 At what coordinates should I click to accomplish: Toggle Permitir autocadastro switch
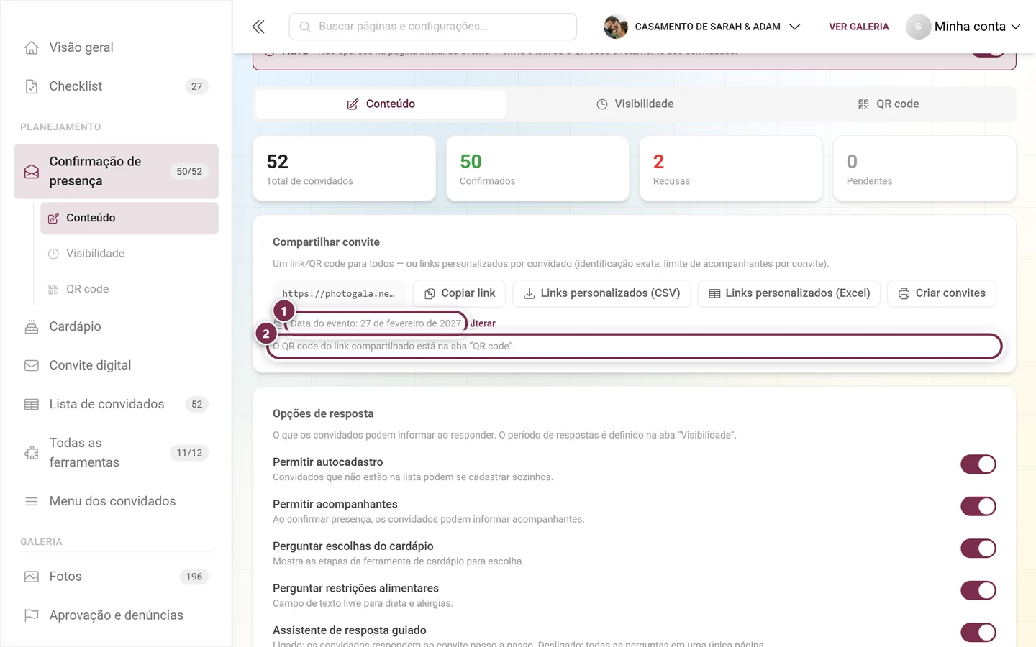978,464
